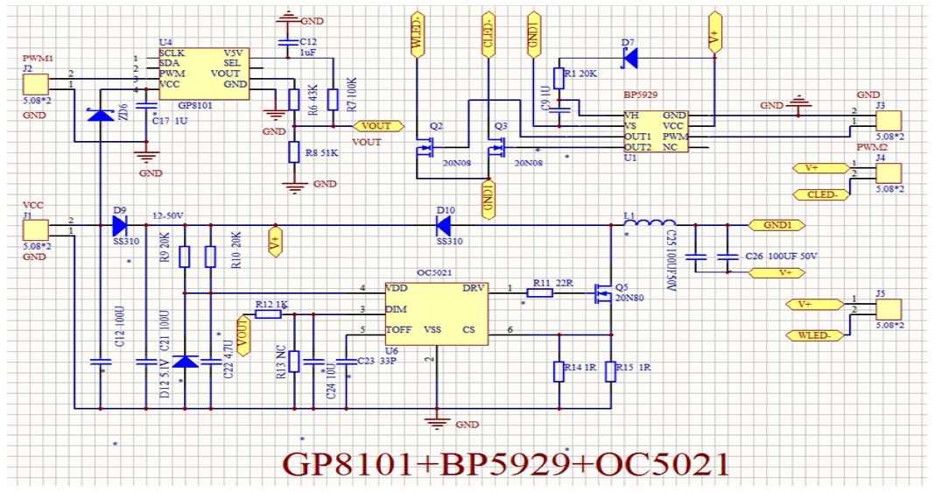The height and width of the screenshot is (493, 935).
Task: Select the GP8101 chip U4
Action: (204, 74)
